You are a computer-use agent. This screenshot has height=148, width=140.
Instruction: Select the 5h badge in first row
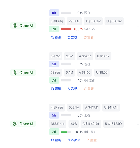(x=54, y=13)
